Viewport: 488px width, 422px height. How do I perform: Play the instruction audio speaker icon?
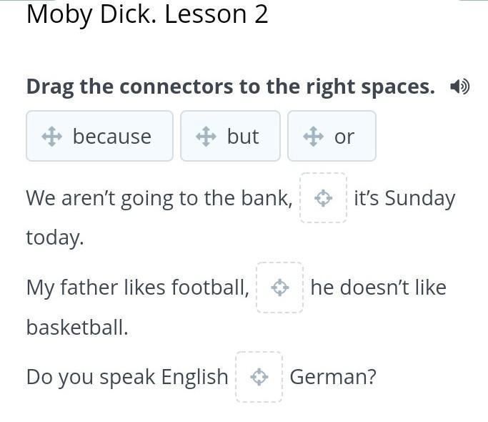tap(459, 87)
